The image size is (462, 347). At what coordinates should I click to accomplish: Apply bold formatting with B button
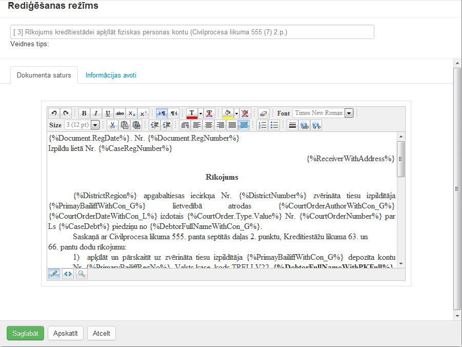[x=84, y=113]
